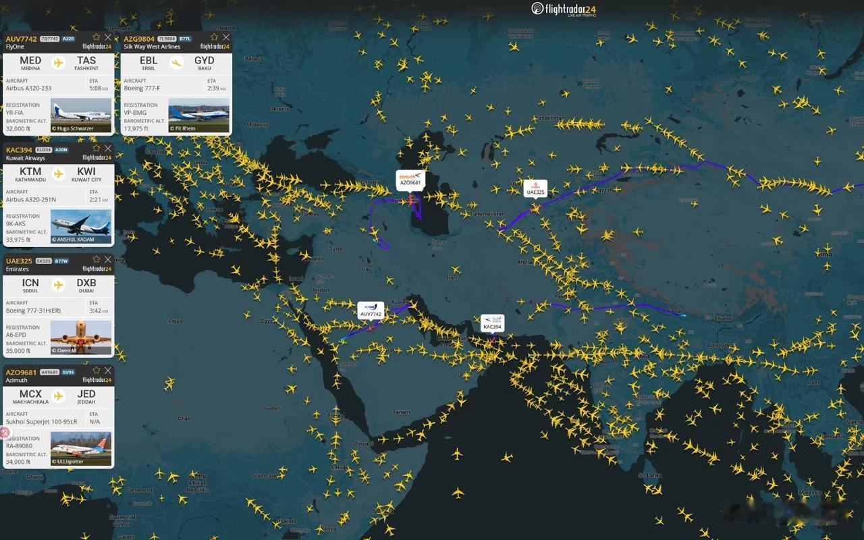The width and height of the screenshot is (864, 540).
Task: Click the plane icon between MED and TAS
Action: [x=59, y=63]
